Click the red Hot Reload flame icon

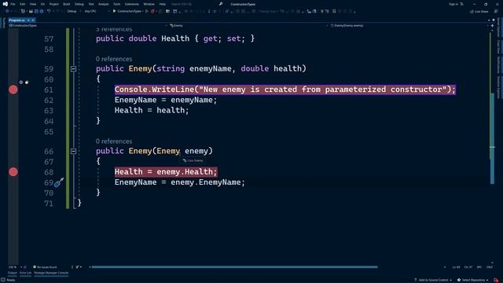pos(152,11)
